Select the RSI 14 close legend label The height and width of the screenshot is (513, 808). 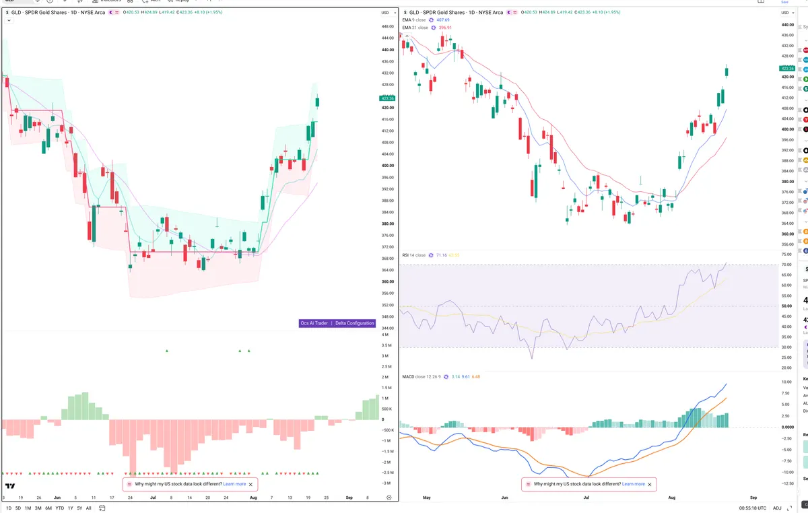[413, 255]
